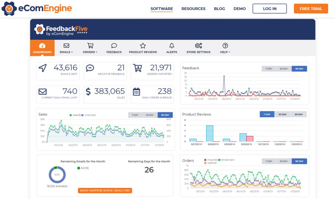Go to the Blog page

point(219,9)
